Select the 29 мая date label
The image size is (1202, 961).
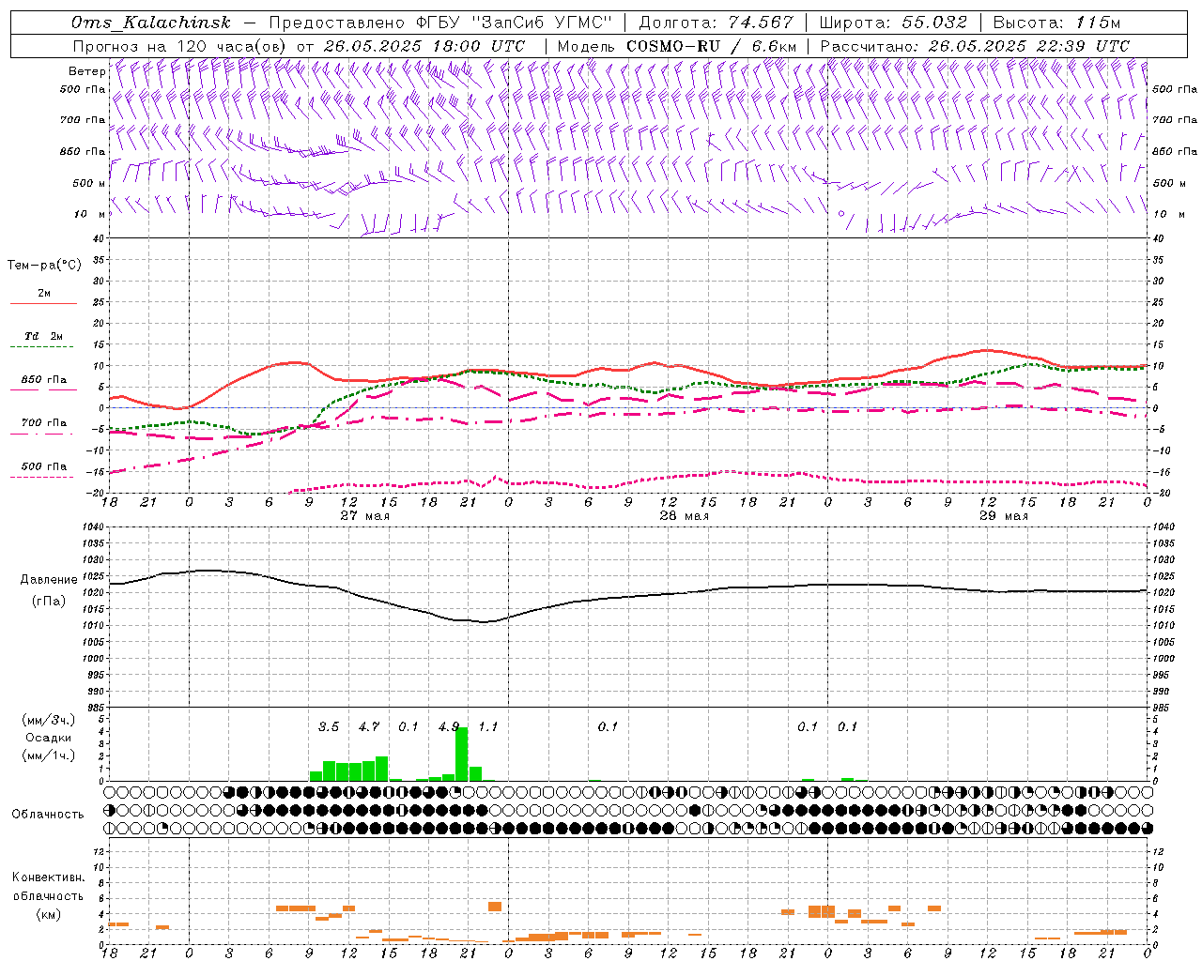pos(1003,516)
